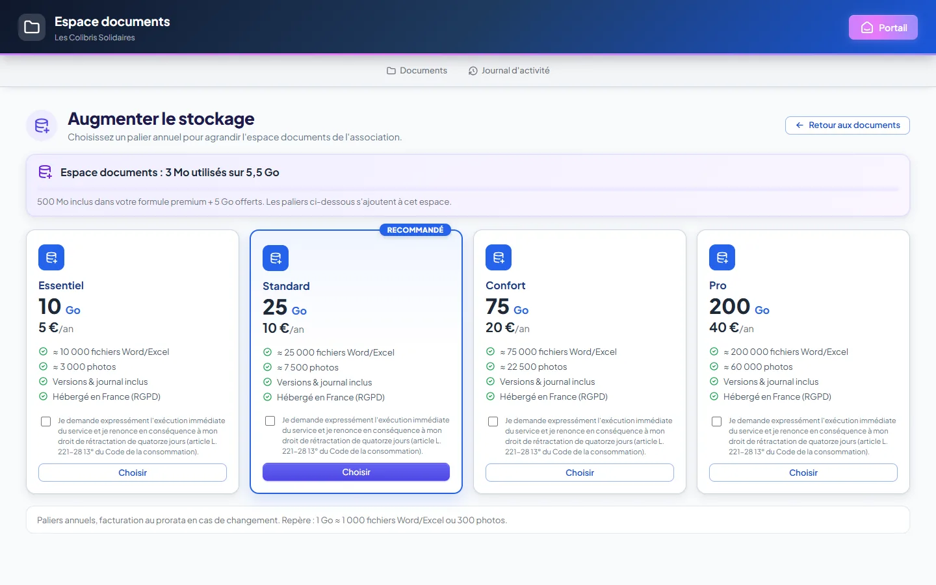The height and width of the screenshot is (585, 936).
Task: Click the Paliers annuels billing footnote
Action: tap(272, 520)
